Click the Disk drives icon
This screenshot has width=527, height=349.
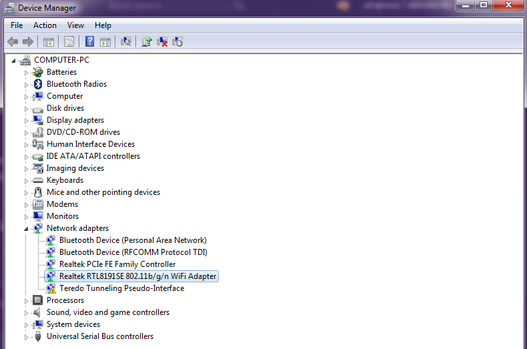click(x=37, y=109)
